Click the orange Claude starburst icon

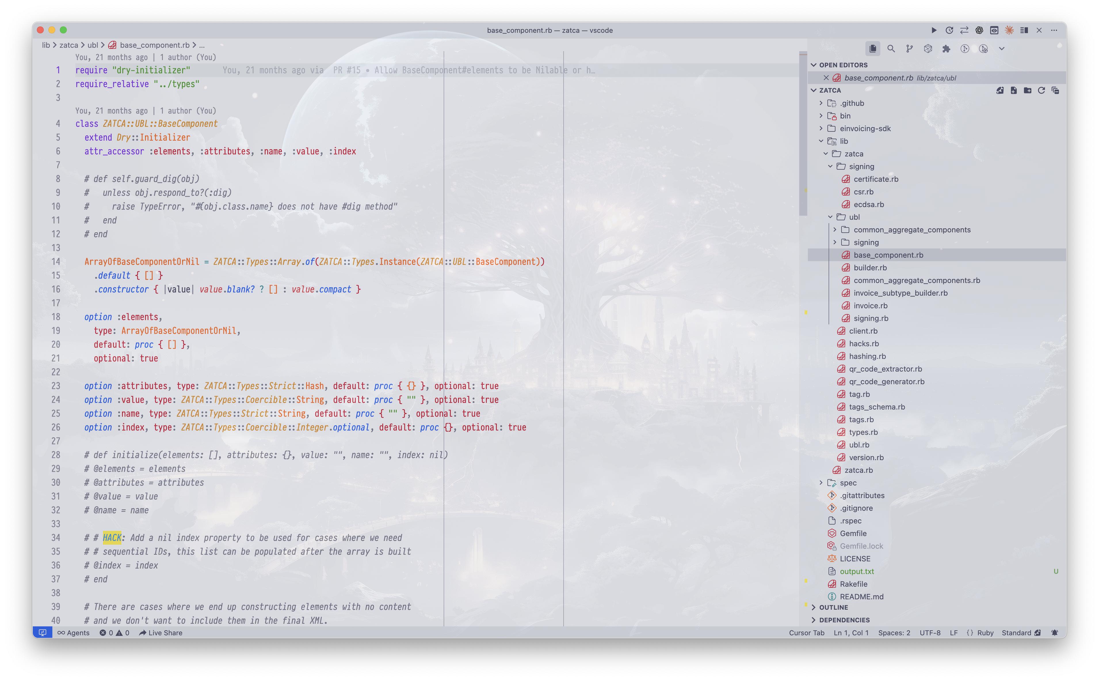click(1009, 30)
